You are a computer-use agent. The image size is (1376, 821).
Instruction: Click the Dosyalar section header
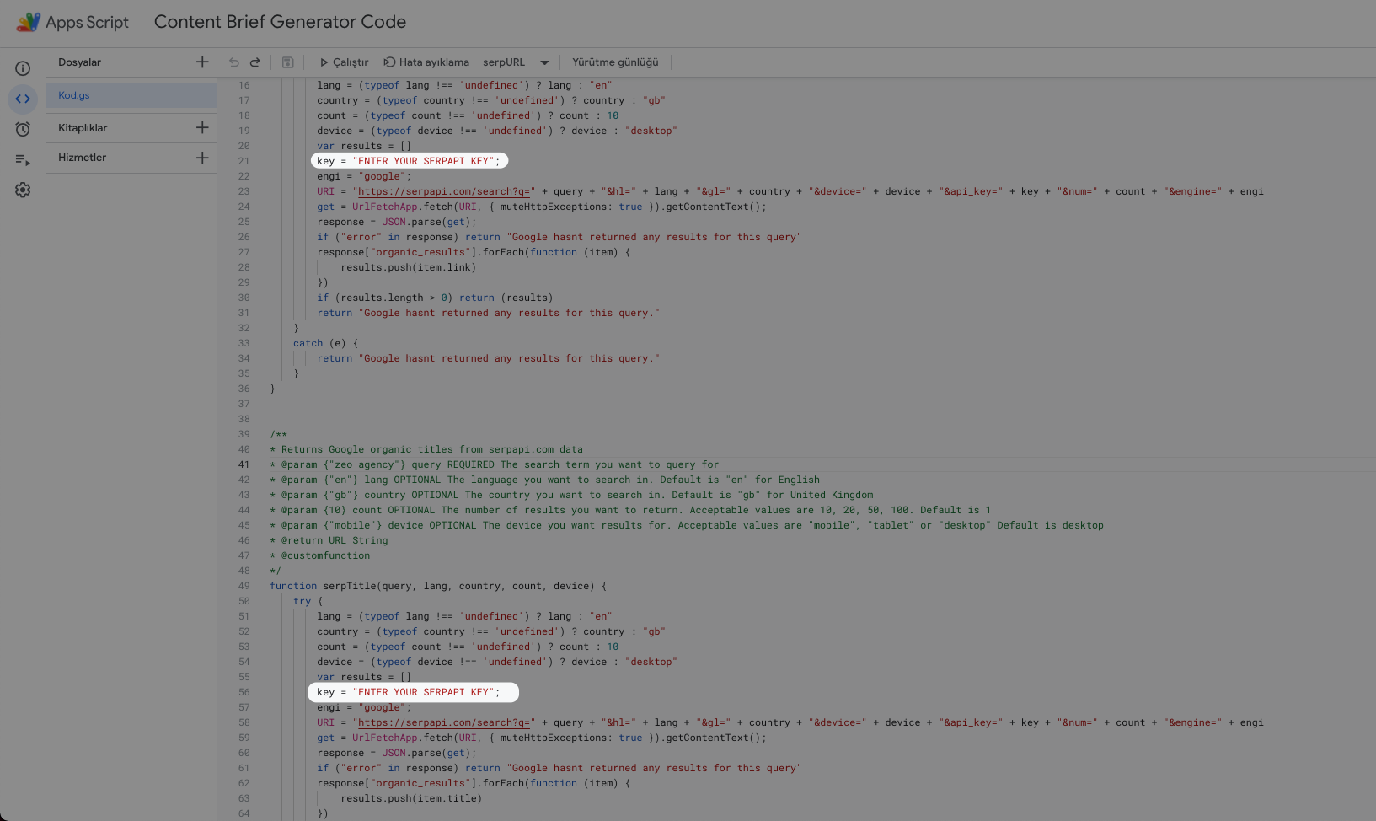tap(79, 62)
